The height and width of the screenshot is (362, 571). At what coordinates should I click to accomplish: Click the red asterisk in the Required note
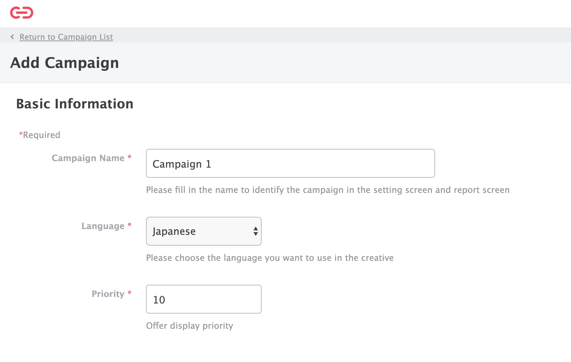coord(21,134)
